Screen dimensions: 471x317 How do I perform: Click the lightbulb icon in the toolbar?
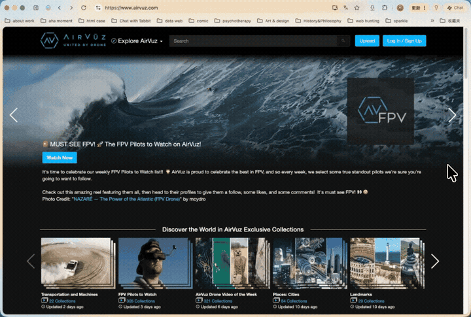coord(436,8)
